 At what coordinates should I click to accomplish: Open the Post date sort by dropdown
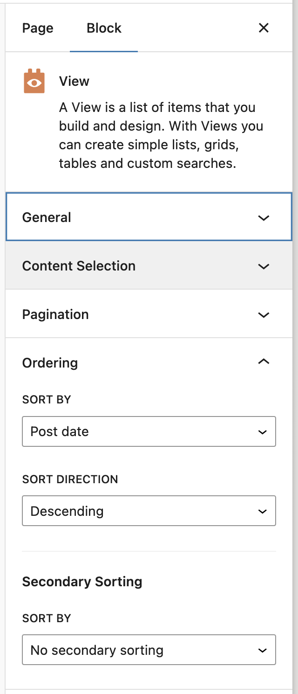click(149, 431)
